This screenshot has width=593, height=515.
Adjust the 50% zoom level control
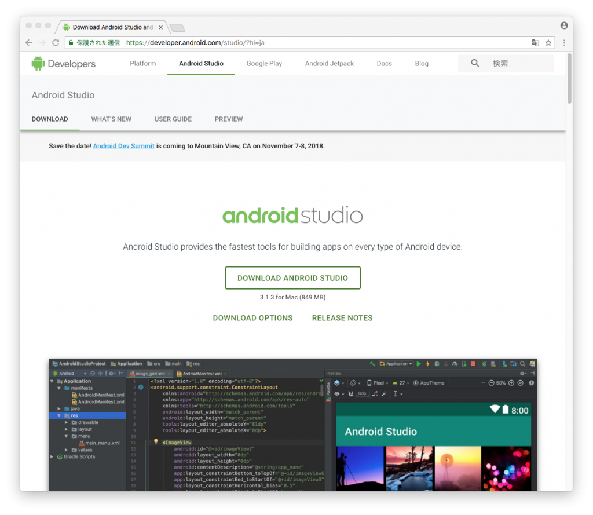(x=500, y=383)
